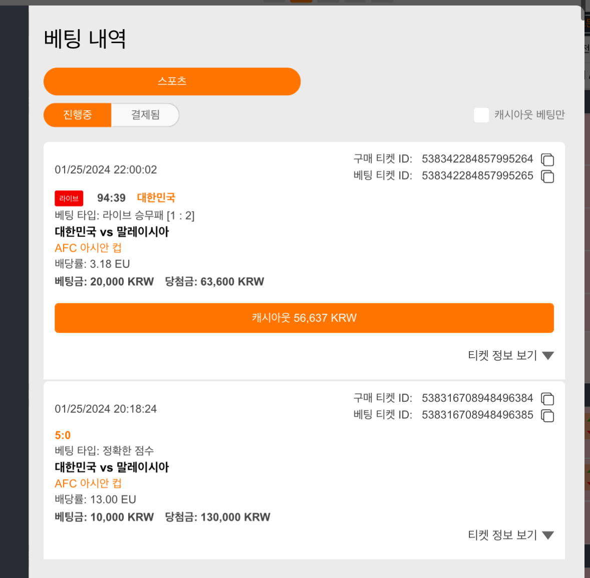Tick the 캐시아웃 베팅만 checkbox
The height and width of the screenshot is (578, 590).
coord(481,115)
